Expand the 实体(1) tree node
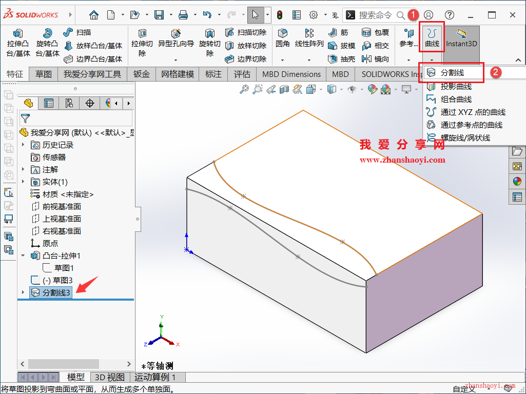 pyautogui.click(x=23, y=182)
